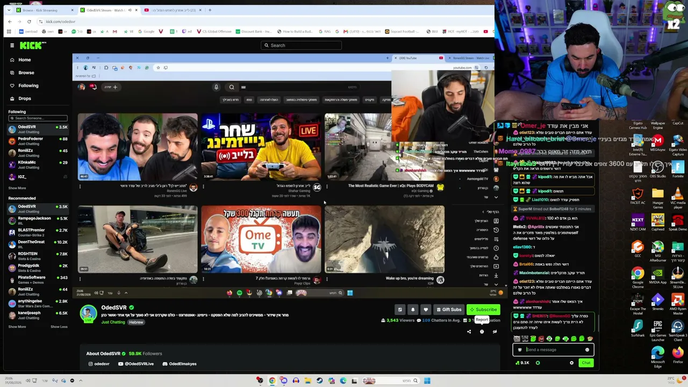Select ROSHTEIN in Recommended channels
Image resolution: width=688 pixels, height=387 pixels.
[x=38, y=256]
